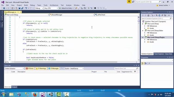This screenshot has width=174, height=97.
Task: Toggle auto-hide pin on Solution Explorer
Action: [170, 12]
